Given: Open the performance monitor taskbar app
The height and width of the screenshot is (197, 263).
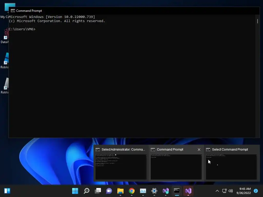Looking at the screenshot, I should tap(143, 191).
